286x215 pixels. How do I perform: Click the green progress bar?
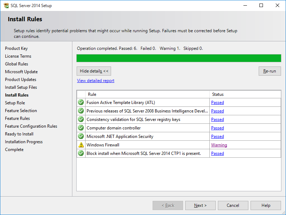click(178, 58)
